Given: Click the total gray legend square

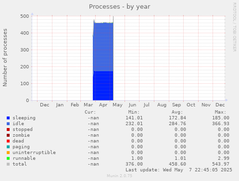Looking at the screenshot, I should [x=8, y=164].
